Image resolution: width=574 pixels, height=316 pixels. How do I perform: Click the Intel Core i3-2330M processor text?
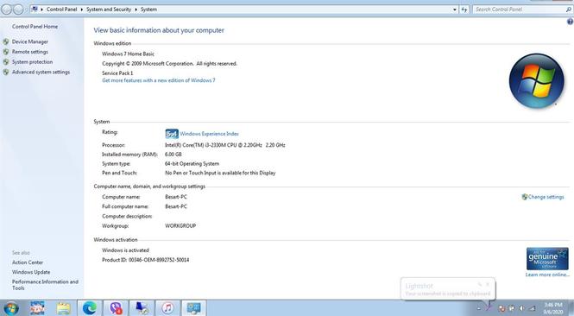[x=224, y=145]
